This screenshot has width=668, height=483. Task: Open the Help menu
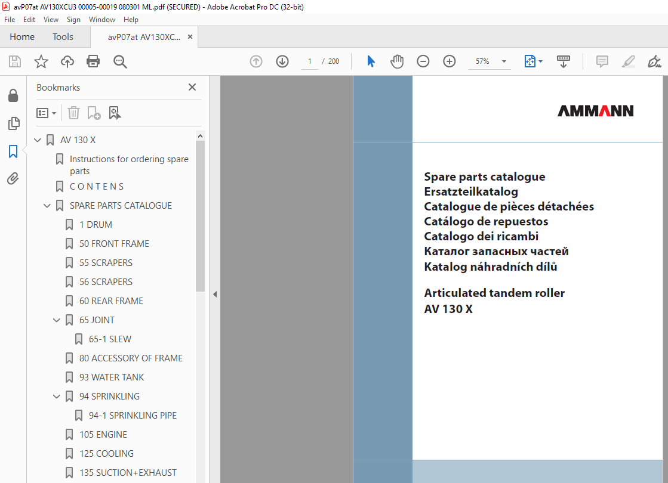click(131, 20)
